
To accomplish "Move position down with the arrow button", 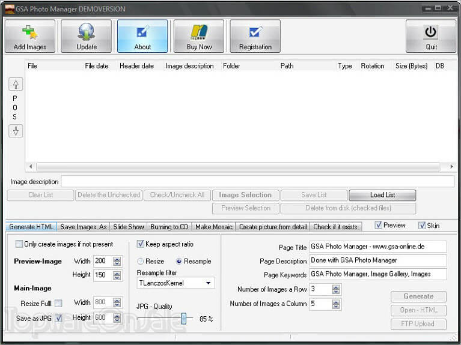I will click(x=16, y=131).
